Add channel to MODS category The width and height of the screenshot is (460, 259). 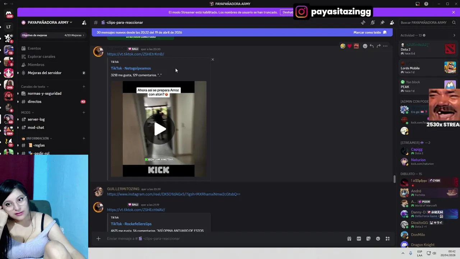pos(84,113)
